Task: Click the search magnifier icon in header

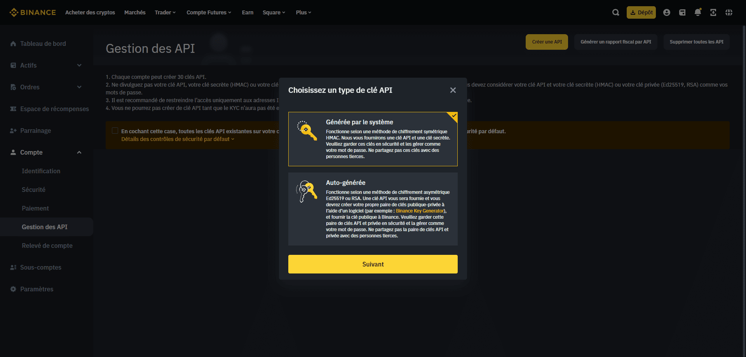Action: [615, 12]
